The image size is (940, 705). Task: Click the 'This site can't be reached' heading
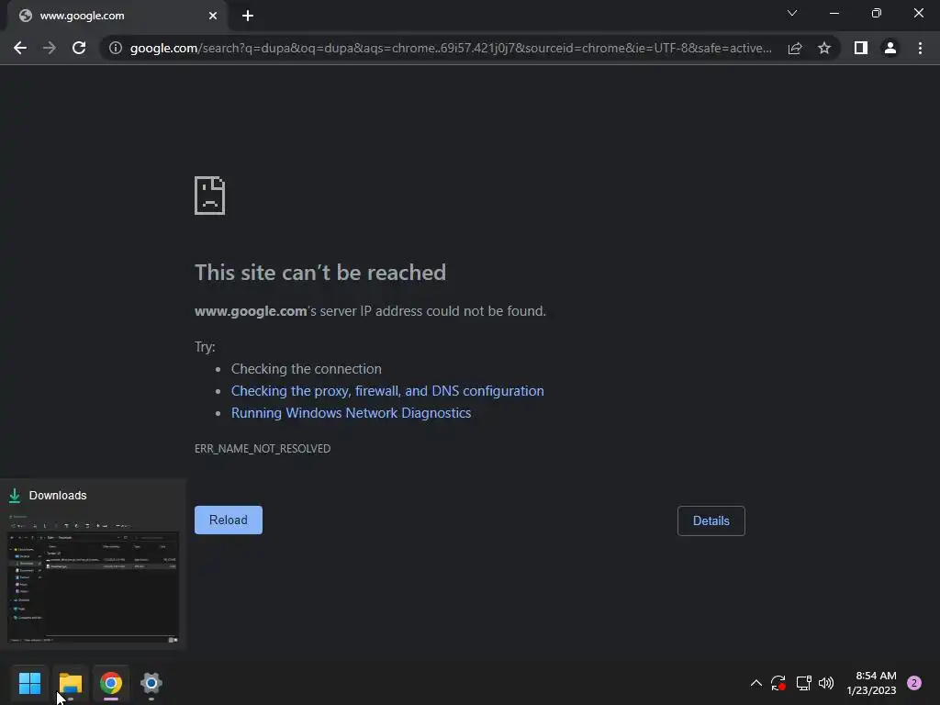click(x=320, y=273)
